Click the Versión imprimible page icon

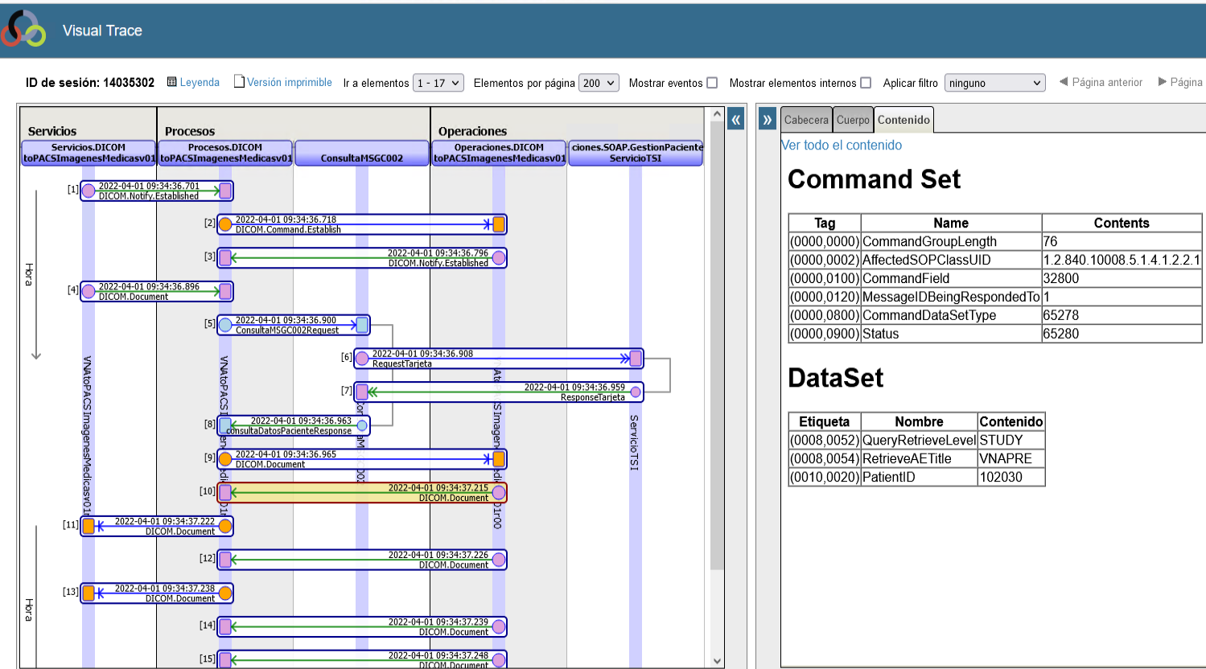[x=239, y=81]
